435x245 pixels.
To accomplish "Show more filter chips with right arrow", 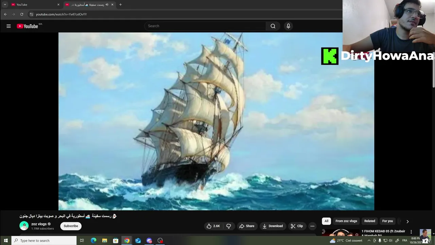I will 407,221.
